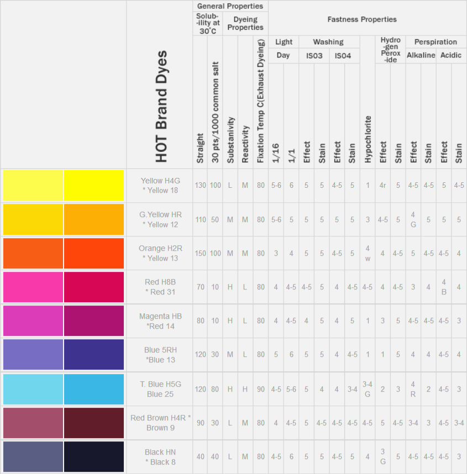Select the light Red Brown H4R swatch

click(33, 423)
